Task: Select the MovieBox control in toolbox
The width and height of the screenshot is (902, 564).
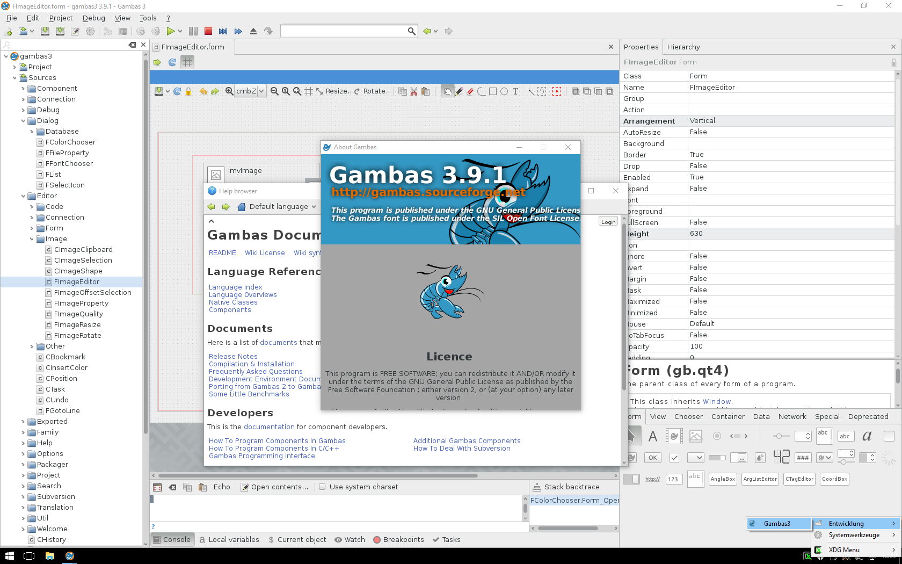Action: pos(674,436)
